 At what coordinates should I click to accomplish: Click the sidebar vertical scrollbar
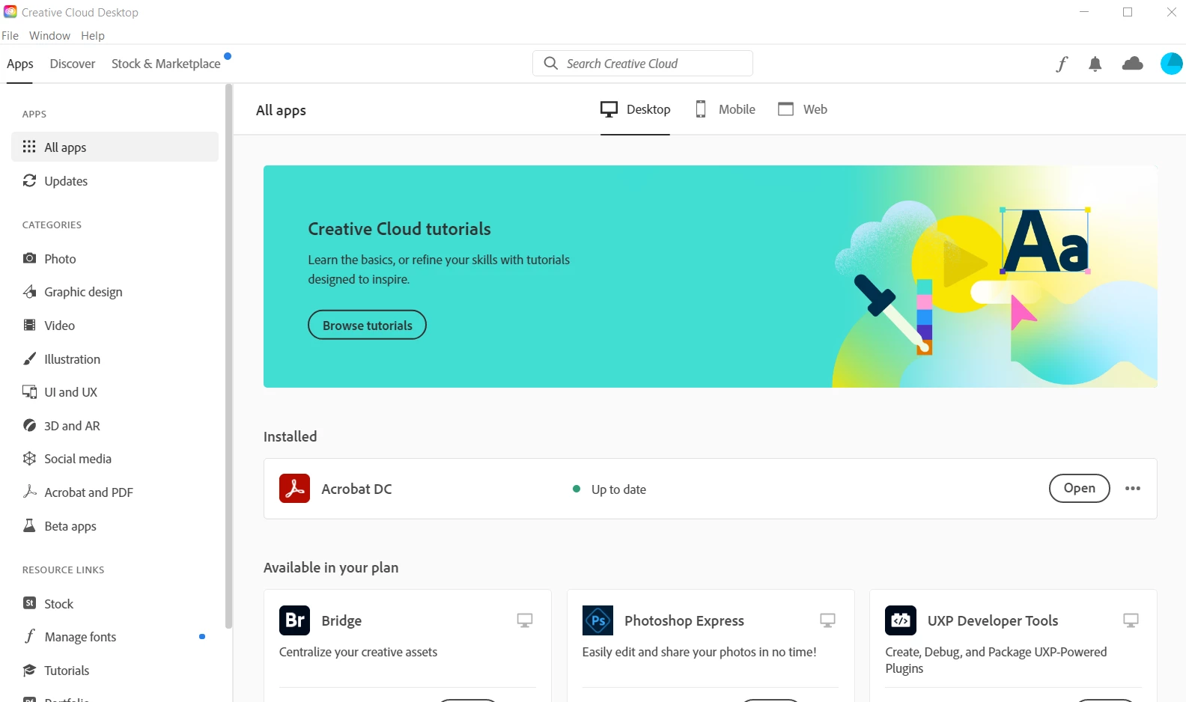(x=228, y=356)
